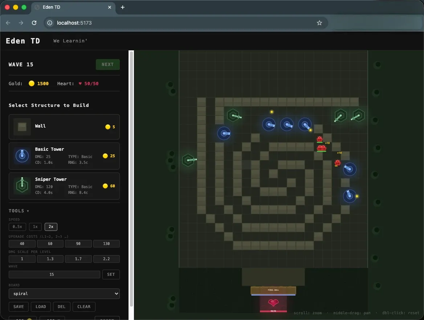Click the coin icon next to cost 25

point(105,156)
